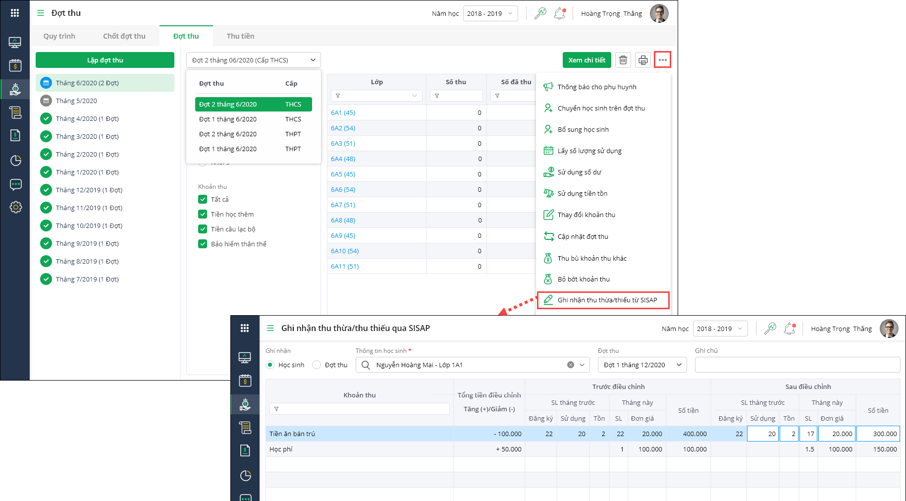Image resolution: width=906 pixels, height=501 pixels.
Task: Select the Đợt thu radio button
Action: 317,365
